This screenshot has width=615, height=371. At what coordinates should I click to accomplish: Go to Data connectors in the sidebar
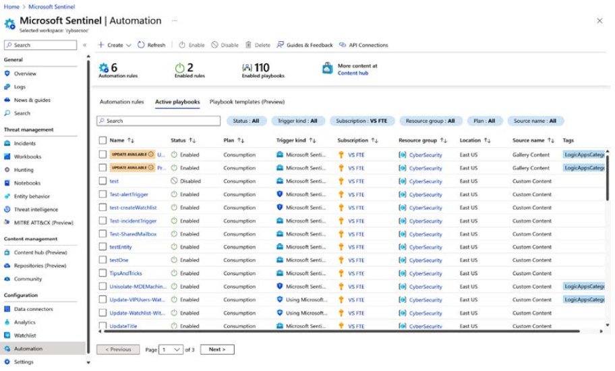point(33,309)
